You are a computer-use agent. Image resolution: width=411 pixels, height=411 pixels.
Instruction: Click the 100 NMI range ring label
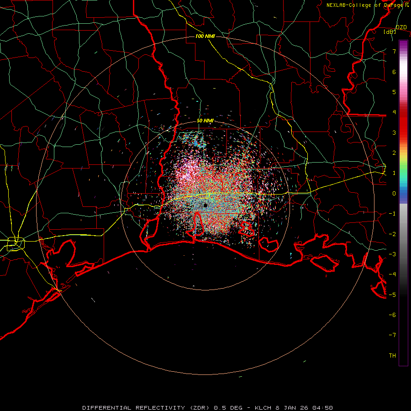(x=205, y=36)
